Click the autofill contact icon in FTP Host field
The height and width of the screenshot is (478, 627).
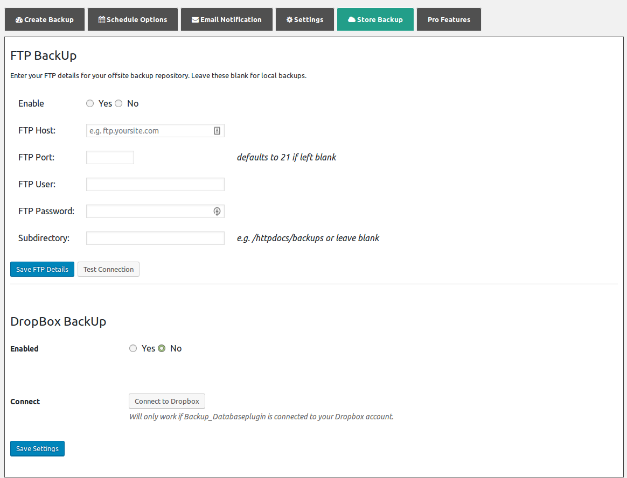217,131
